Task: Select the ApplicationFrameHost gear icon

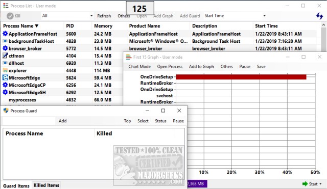Action: pyautogui.click(x=5, y=34)
